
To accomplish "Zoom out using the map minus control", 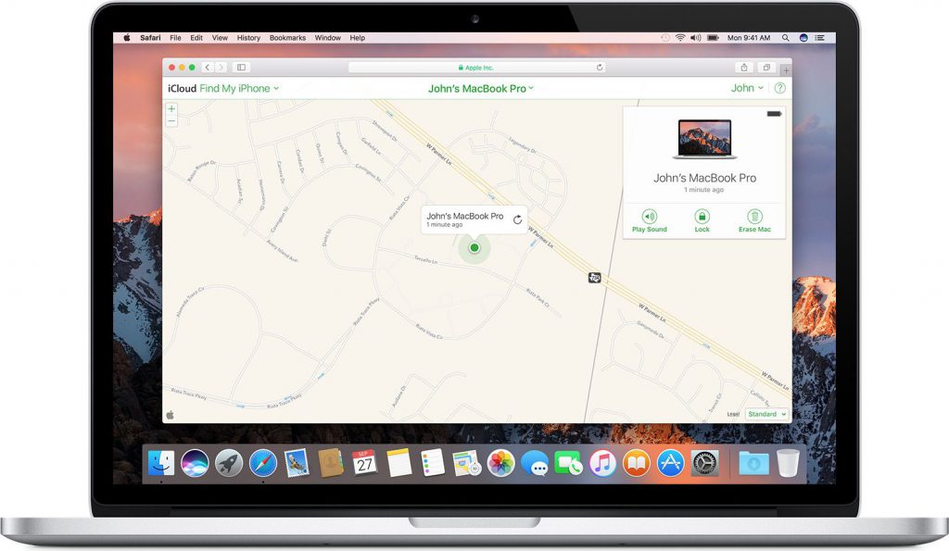I will pos(171,120).
